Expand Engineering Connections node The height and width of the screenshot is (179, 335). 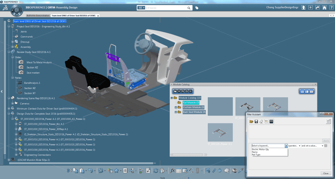pyautogui.click(x=16, y=155)
